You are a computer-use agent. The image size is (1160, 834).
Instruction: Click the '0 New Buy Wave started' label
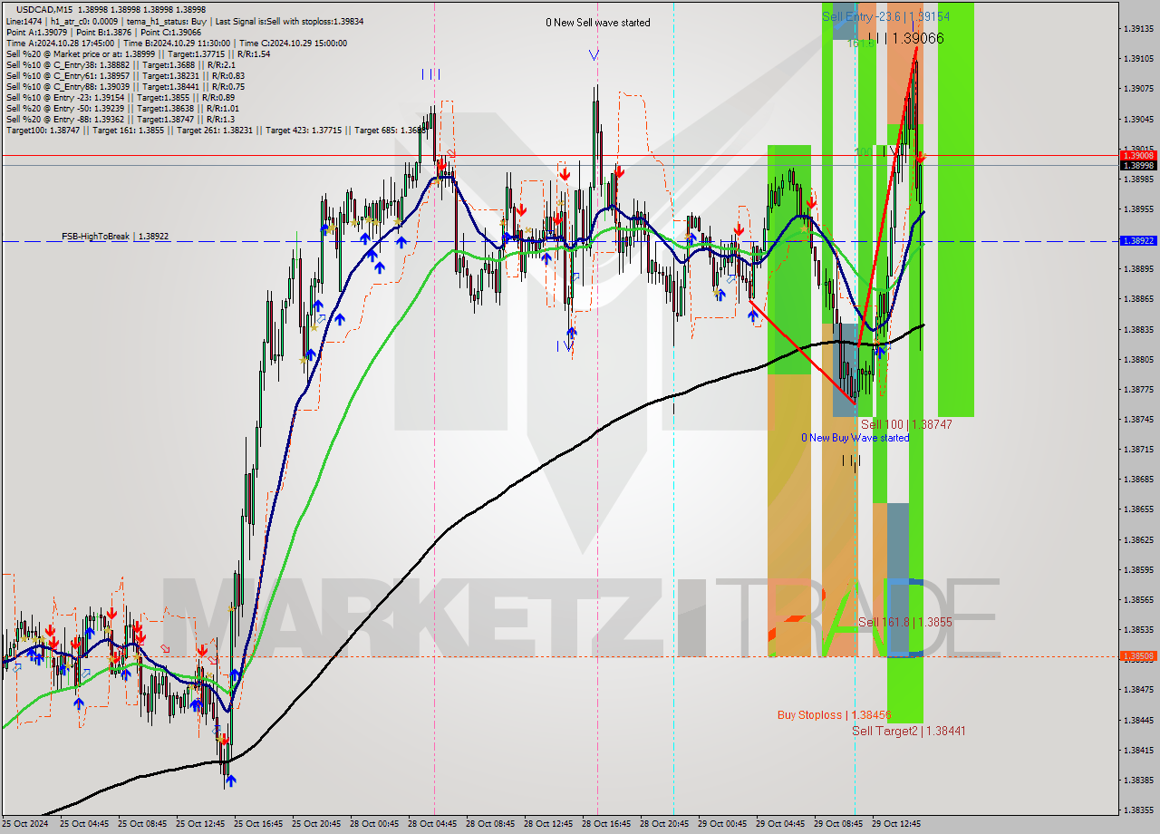point(855,438)
